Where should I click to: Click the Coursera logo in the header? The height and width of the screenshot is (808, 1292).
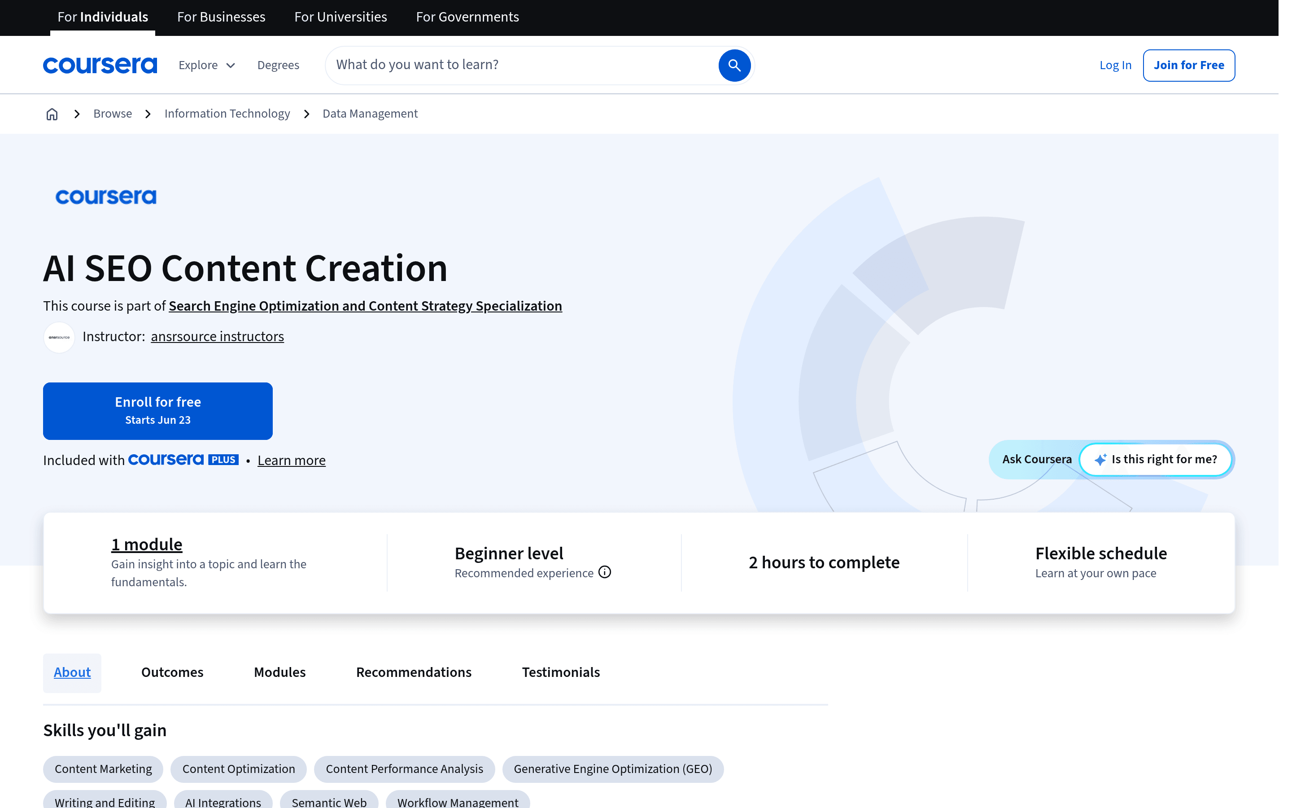(x=100, y=65)
